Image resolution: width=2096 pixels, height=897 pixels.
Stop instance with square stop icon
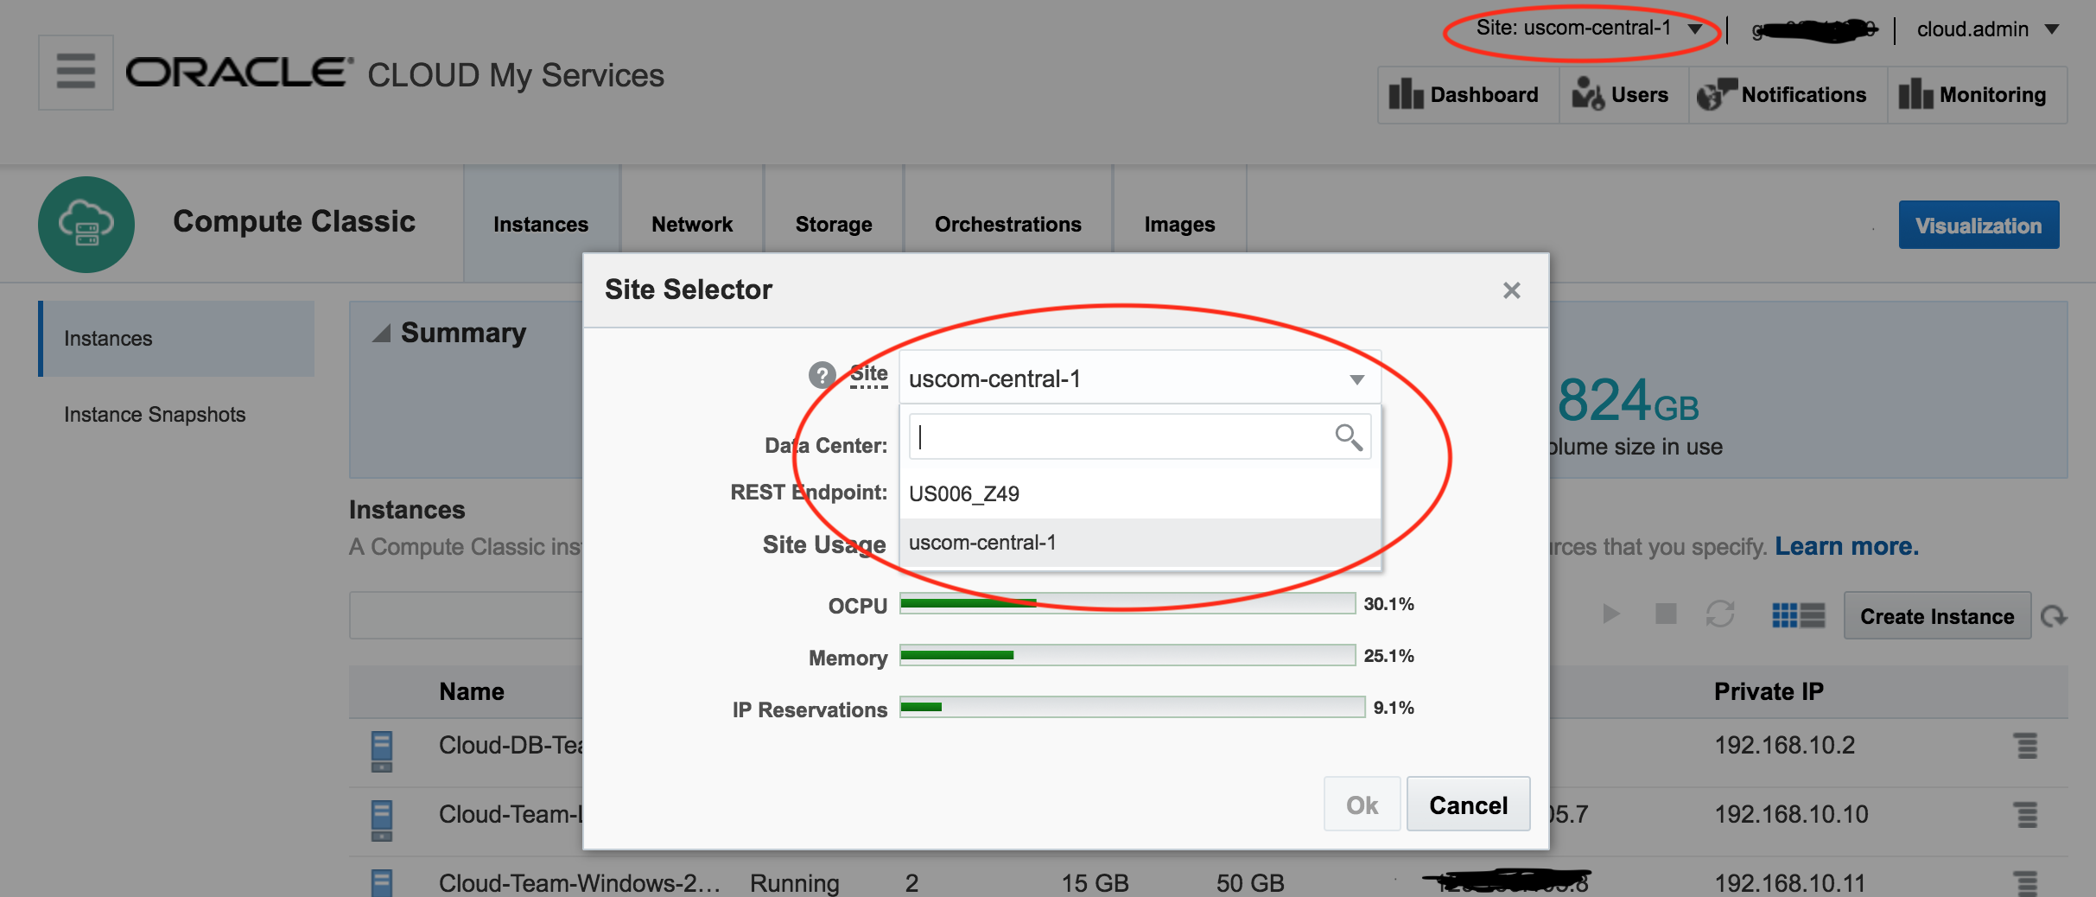1666,614
